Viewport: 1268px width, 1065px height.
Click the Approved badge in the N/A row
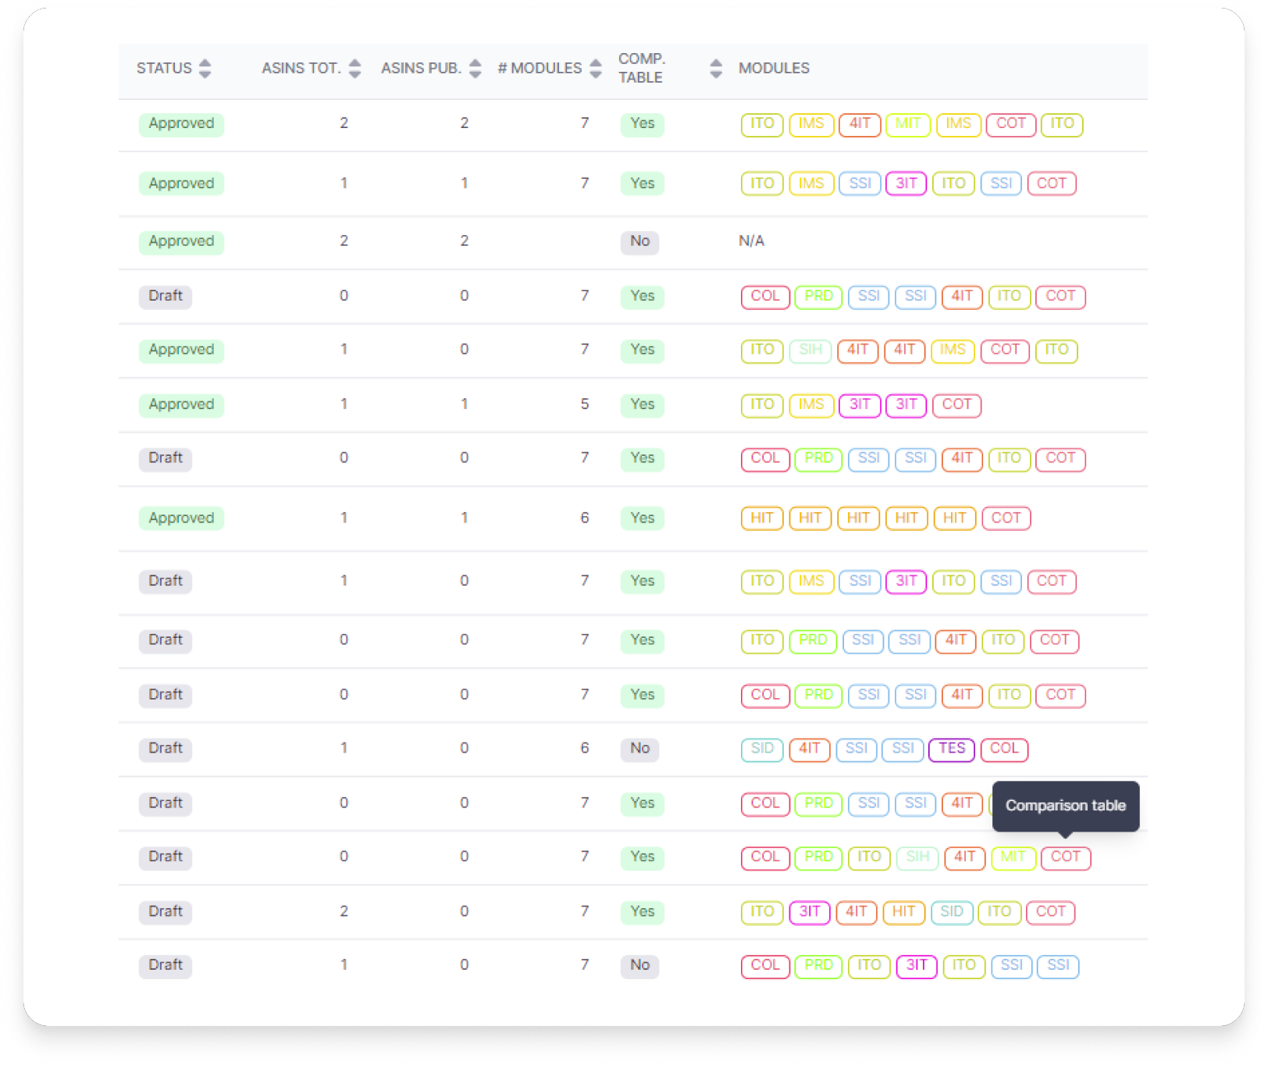[x=181, y=242]
